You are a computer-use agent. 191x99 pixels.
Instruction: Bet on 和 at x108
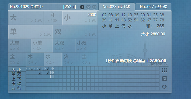pyautogui.click(x=53, y=18)
